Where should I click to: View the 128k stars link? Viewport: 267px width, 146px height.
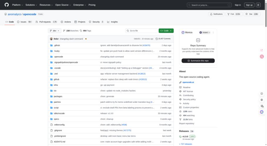[x=187, y=112]
